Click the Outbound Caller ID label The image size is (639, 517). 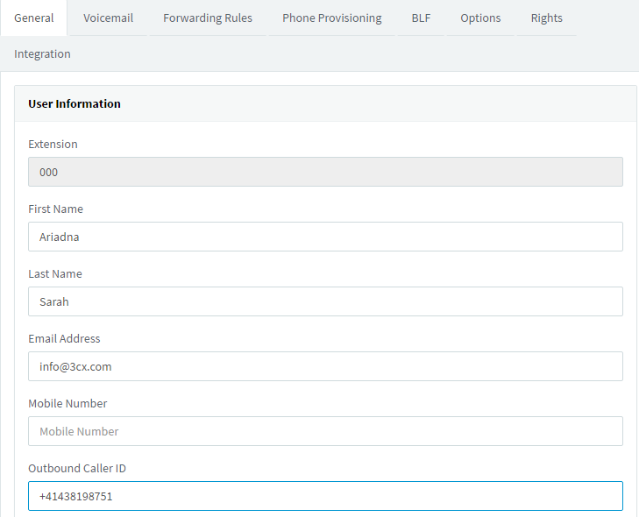[77, 468]
